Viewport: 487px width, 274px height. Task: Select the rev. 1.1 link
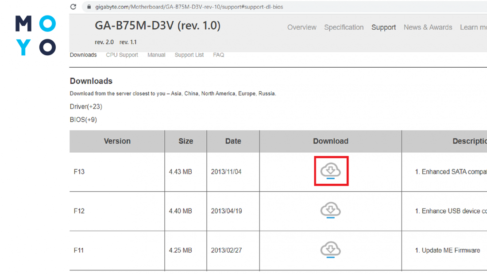[x=128, y=42]
